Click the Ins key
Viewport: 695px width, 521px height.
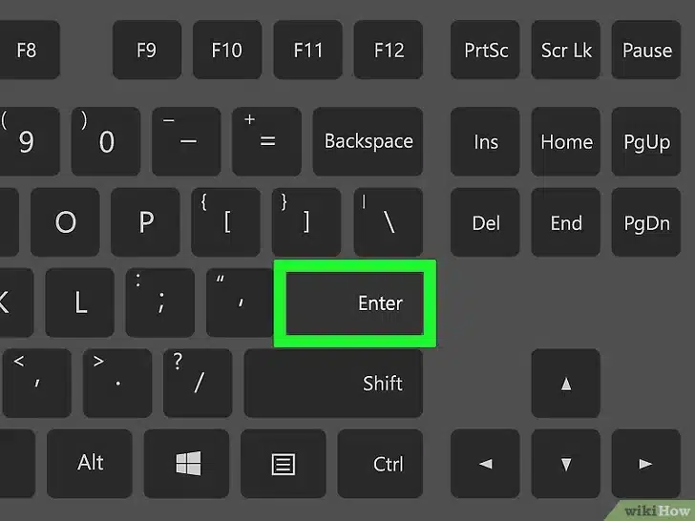click(x=485, y=141)
